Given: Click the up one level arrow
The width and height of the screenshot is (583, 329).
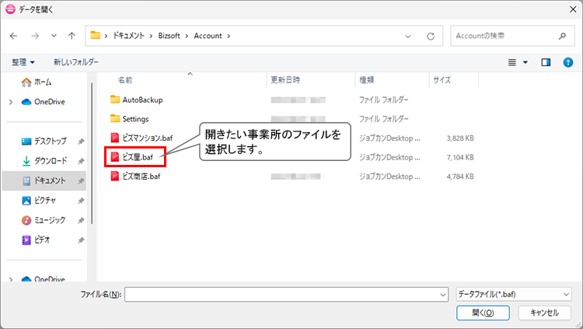Looking at the screenshot, I should click(72, 36).
